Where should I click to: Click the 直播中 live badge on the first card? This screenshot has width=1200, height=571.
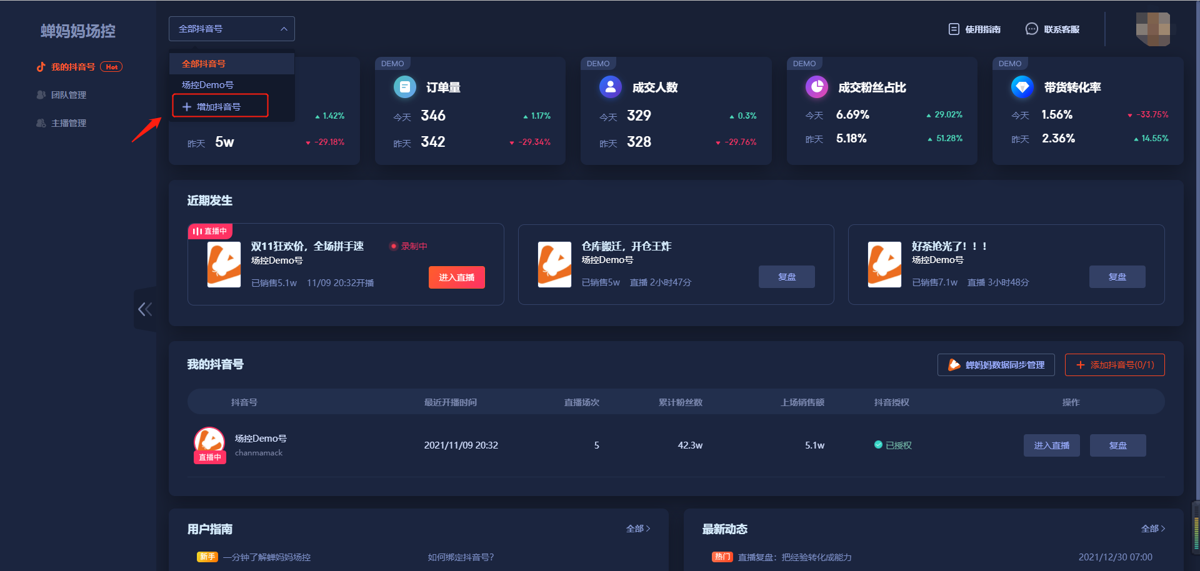click(x=210, y=231)
